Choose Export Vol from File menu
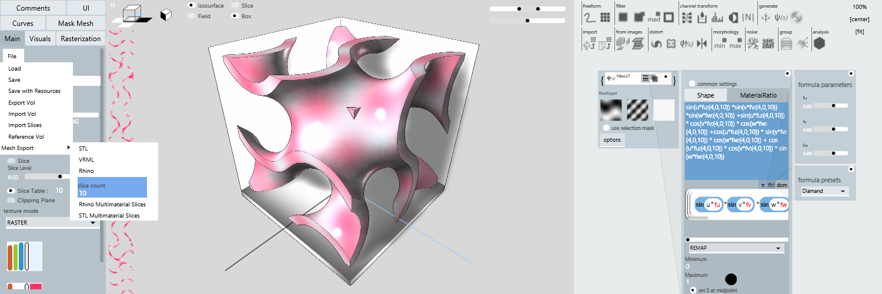Screen dimensions: 882x294 click(x=21, y=102)
